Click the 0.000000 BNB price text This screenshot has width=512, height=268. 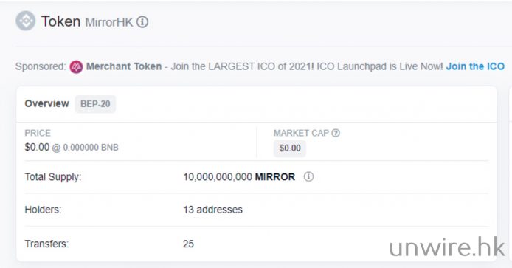pyautogui.click(x=91, y=148)
